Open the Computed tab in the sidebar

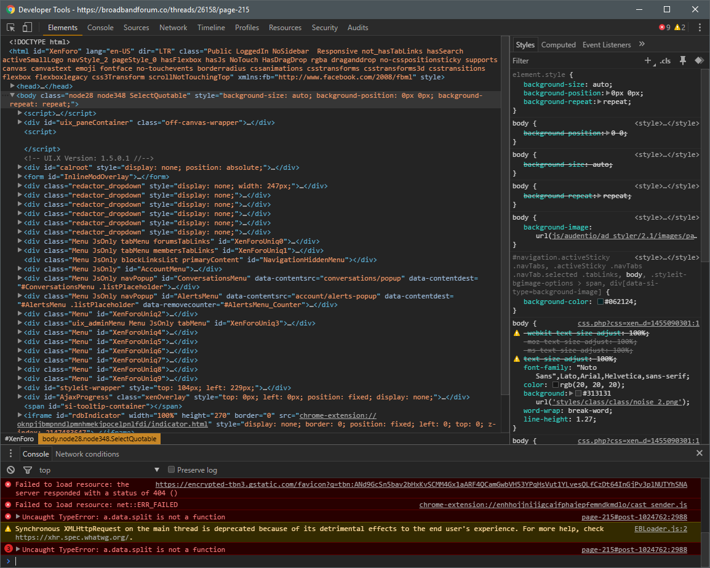pyautogui.click(x=558, y=45)
